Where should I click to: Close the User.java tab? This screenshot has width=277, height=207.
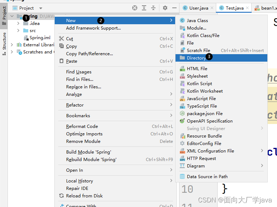[212, 8]
